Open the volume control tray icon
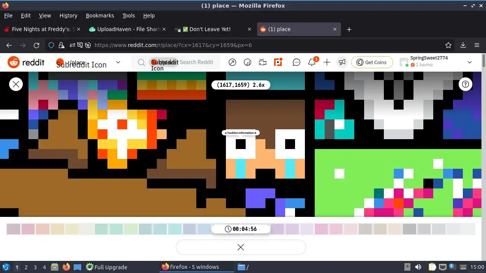Image resolution: width=486 pixels, height=273 pixels. tap(418, 267)
